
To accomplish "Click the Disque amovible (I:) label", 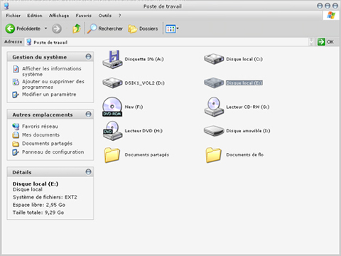I will tap(248, 131).
